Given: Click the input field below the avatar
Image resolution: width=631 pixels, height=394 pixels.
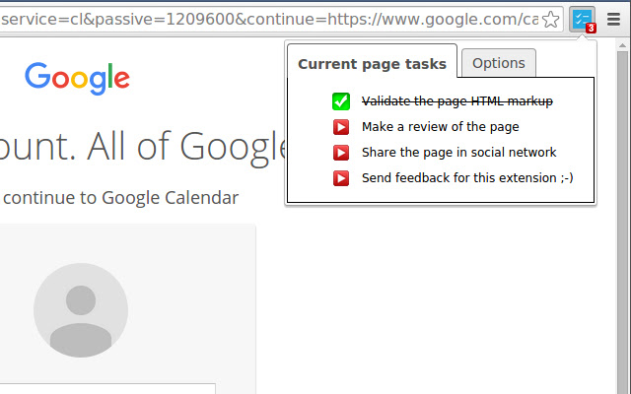Looking at the screenshot, I should [108, 388].
